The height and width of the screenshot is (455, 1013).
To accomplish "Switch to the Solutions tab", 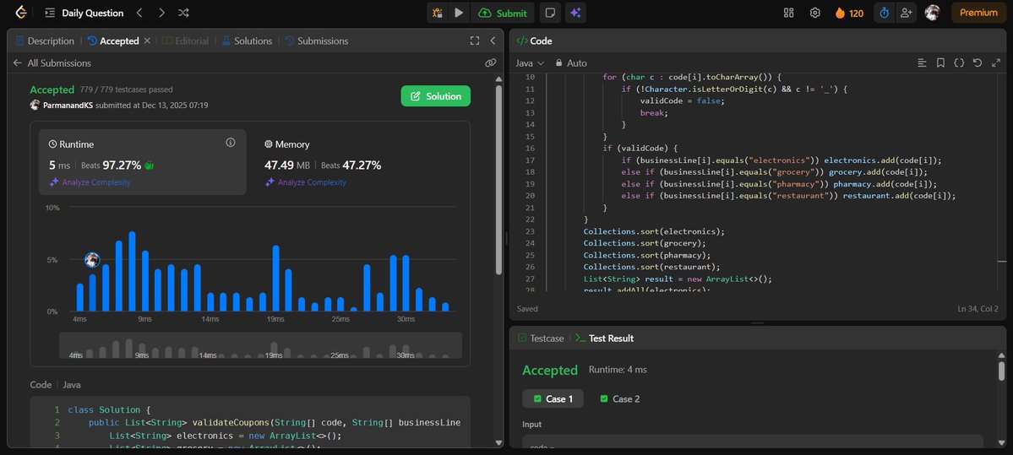I will [247, 41].
